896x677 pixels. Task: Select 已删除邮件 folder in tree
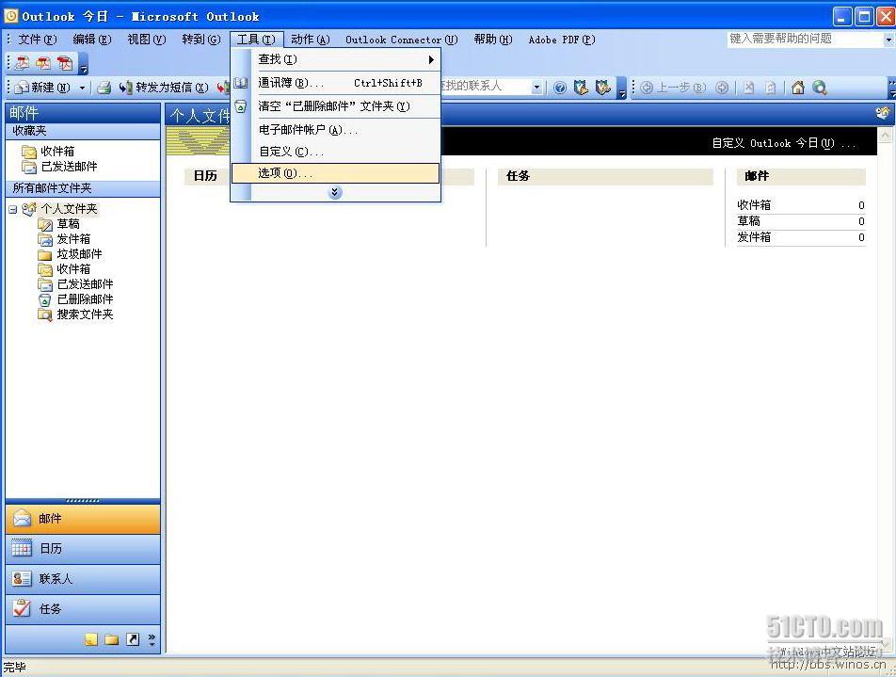click(85, 299)
